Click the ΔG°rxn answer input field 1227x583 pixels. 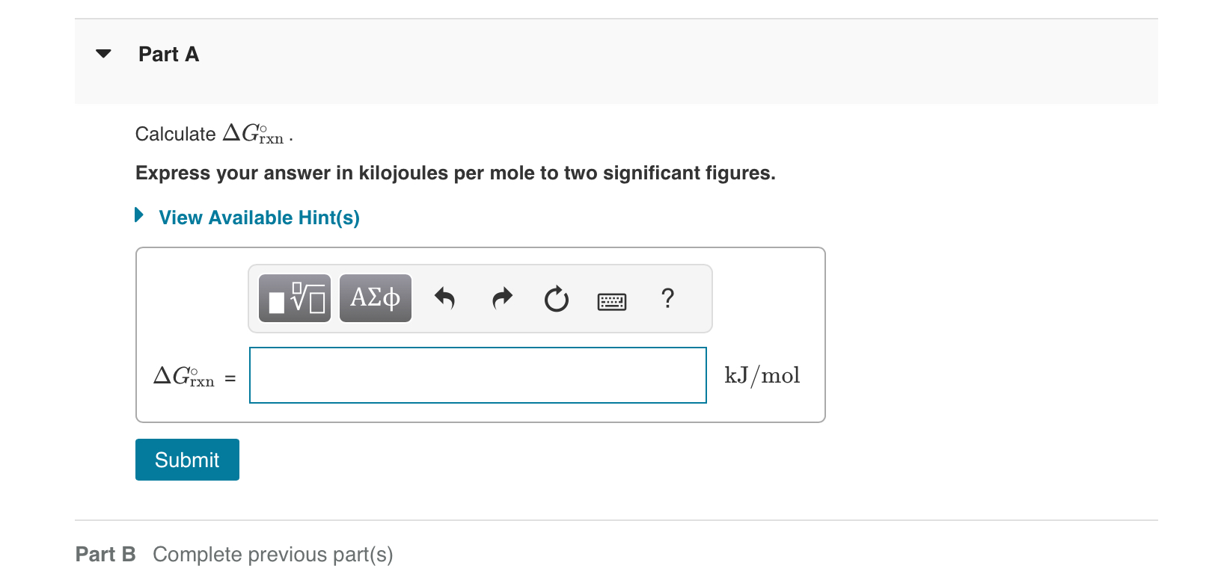(x=477, y=375)
